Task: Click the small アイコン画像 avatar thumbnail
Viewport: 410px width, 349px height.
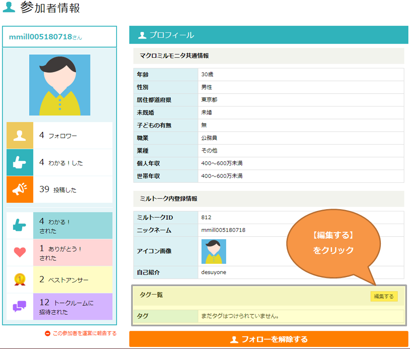Action: tap(213, 251)
